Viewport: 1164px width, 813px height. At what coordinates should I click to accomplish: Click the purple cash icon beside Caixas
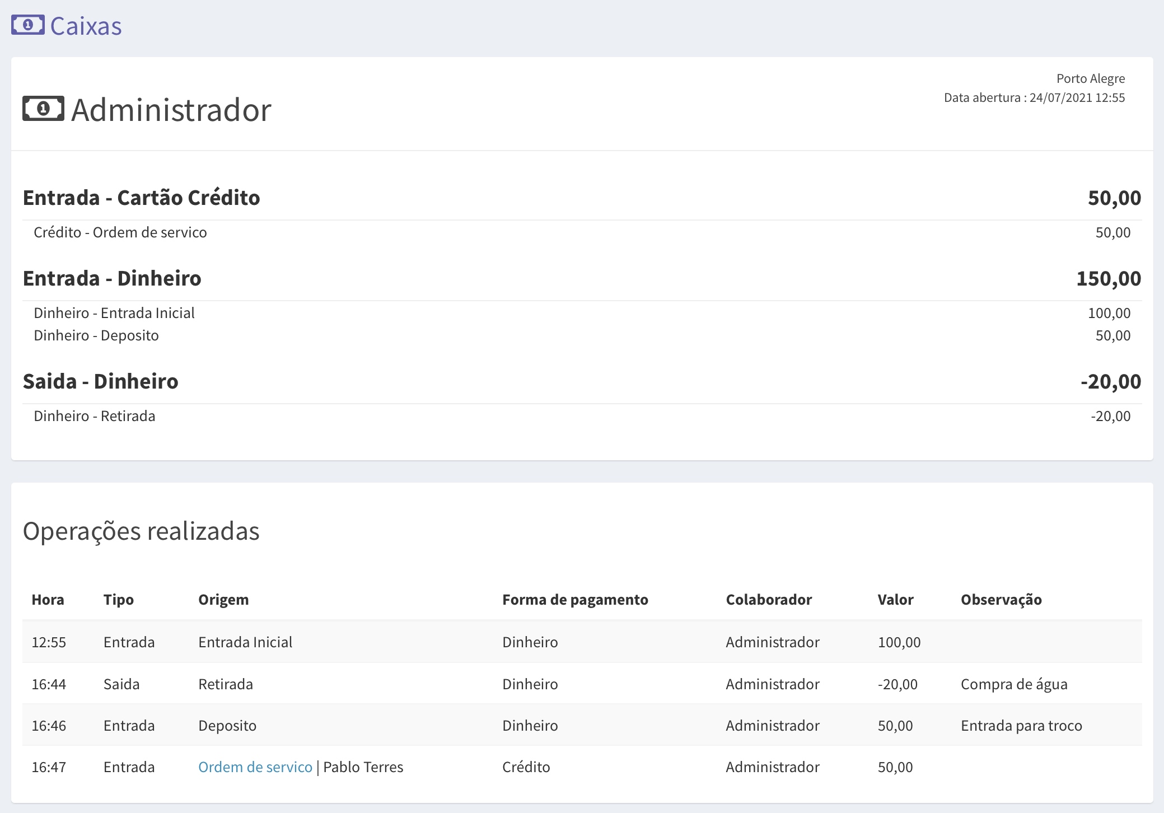click(x=27, y=25)
